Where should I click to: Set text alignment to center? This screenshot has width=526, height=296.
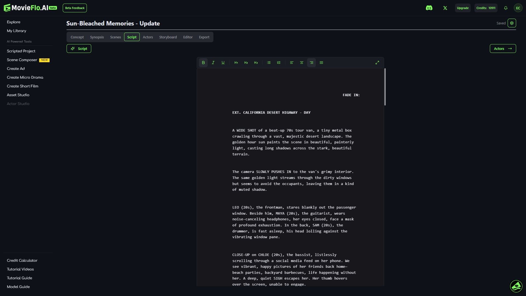[x=301, y=62]
